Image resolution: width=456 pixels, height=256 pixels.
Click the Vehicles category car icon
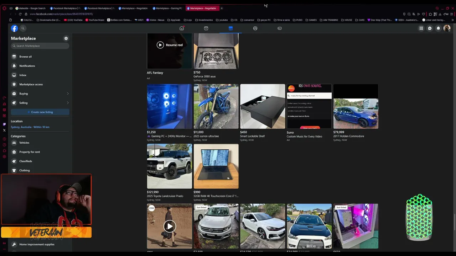(x=14, y=143)
